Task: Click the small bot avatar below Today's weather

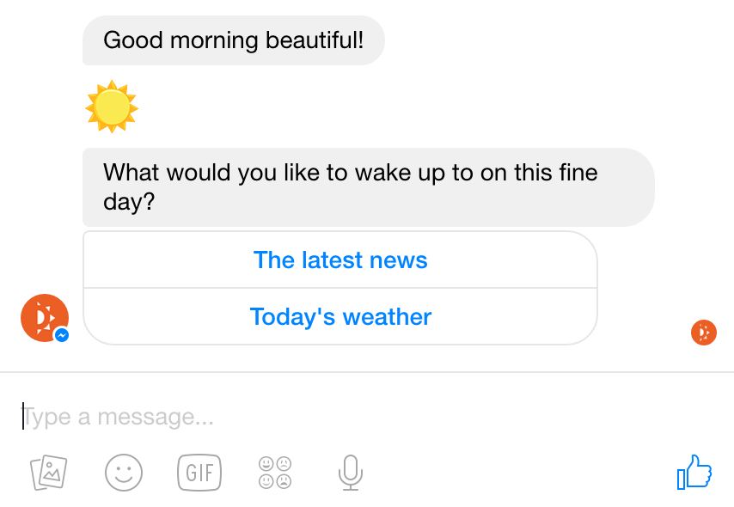Action: point(703,333)
